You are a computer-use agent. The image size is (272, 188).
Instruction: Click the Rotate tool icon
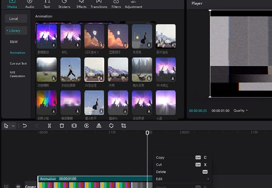[111, 126]
